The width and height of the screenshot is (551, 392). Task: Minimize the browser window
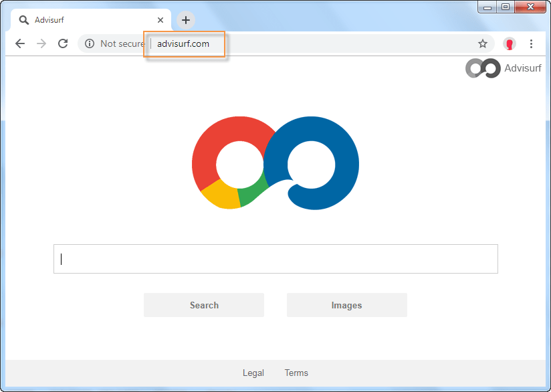(x=487, y=7)
